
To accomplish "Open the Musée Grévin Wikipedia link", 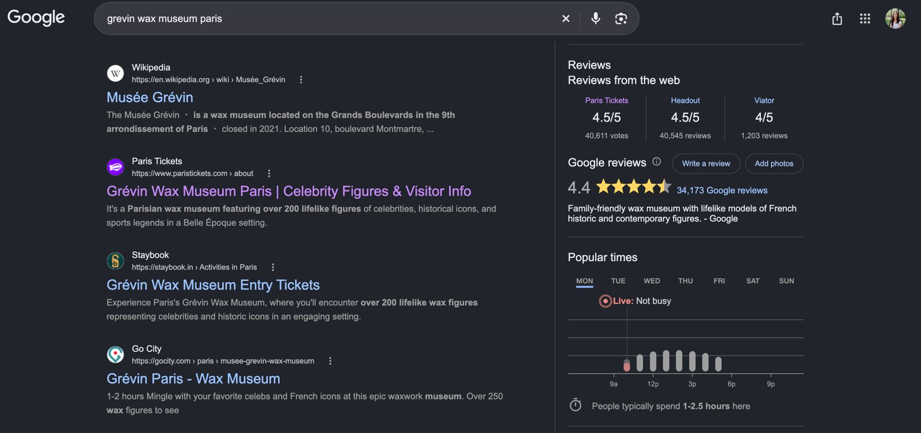I will [150, 97].
